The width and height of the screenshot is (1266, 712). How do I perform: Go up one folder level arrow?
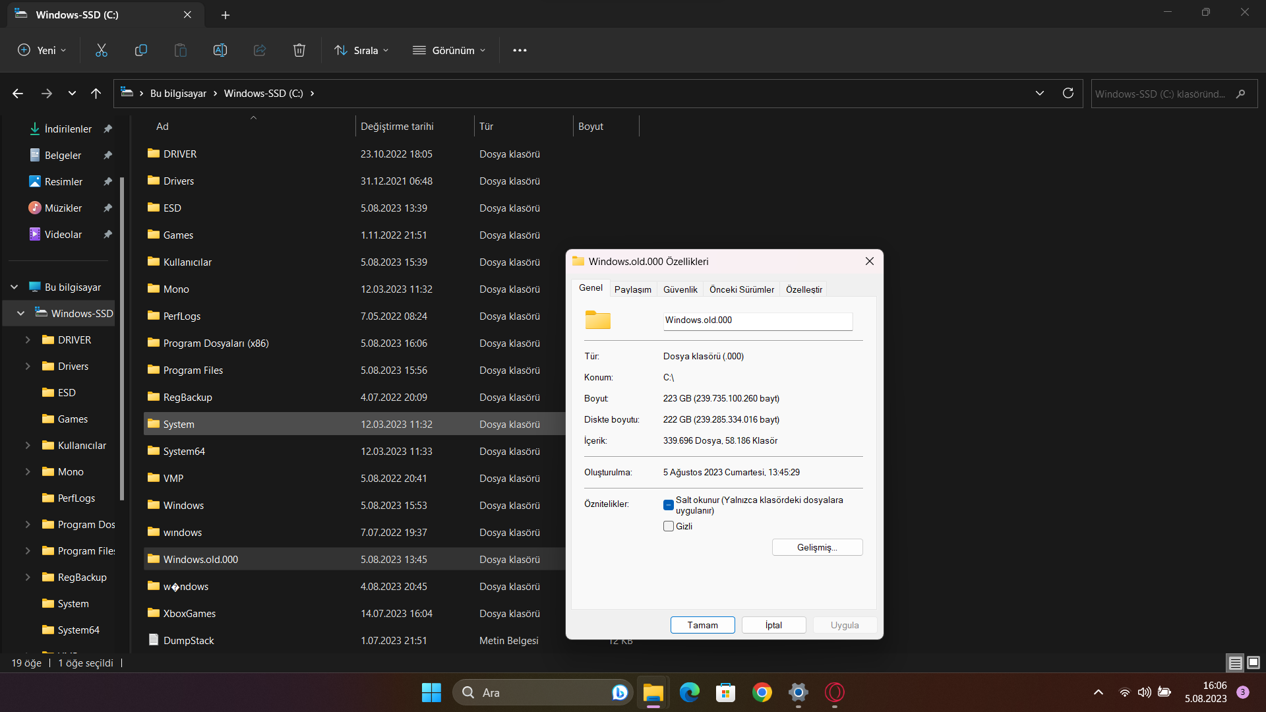point(96,94)
